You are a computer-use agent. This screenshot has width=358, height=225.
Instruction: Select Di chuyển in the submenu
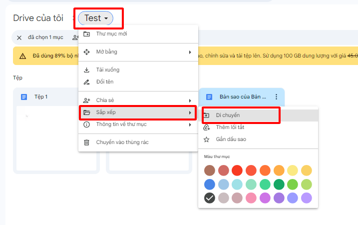(228, 115)
